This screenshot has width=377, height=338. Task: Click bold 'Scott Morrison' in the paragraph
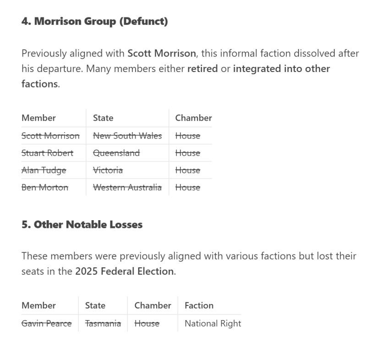click(162, 53)
